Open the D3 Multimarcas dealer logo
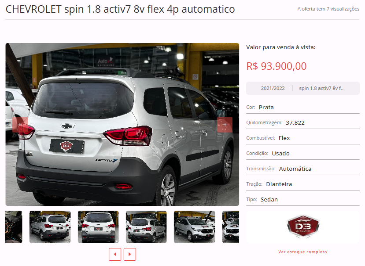Viewport: 365px width, 266px height. tap(303, 226)
